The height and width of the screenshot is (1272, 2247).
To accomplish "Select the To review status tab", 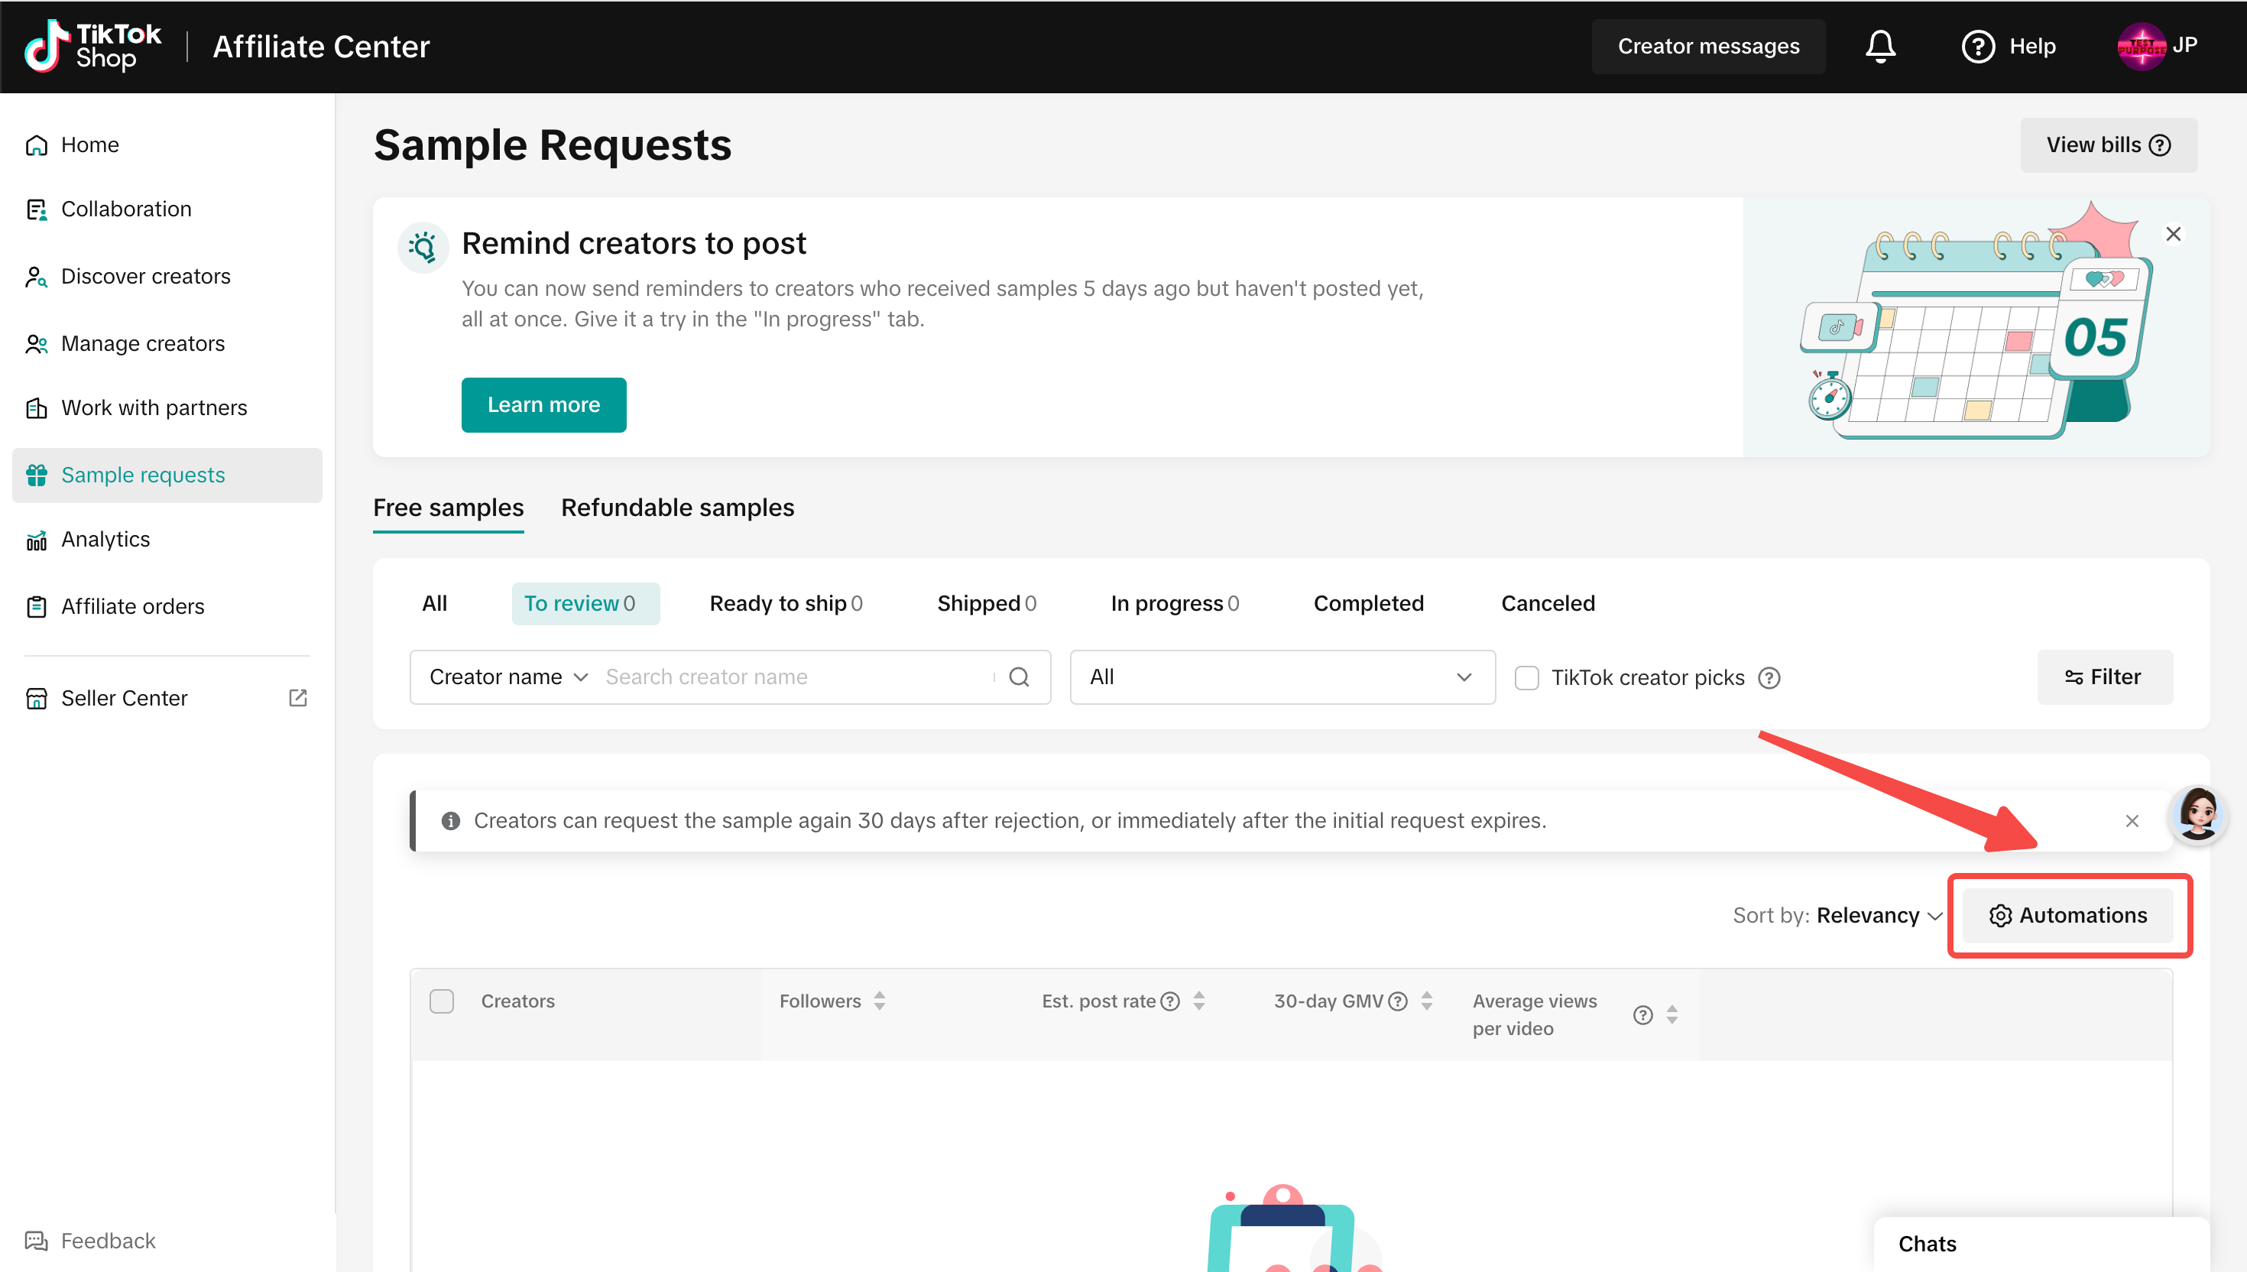I will [585, 604].
